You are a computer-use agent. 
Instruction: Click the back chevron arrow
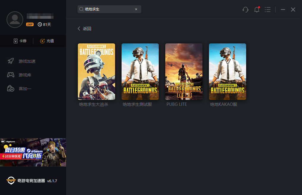point(79,29)
